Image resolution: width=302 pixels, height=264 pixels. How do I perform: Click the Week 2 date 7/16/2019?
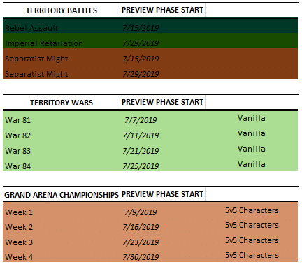click(141, 227)
